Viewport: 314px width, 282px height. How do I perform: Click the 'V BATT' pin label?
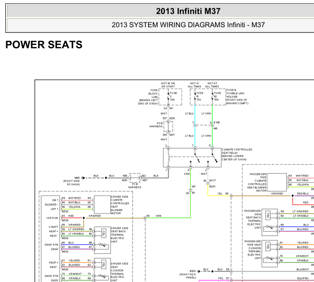pyautogui.click(x=53, y=227)
